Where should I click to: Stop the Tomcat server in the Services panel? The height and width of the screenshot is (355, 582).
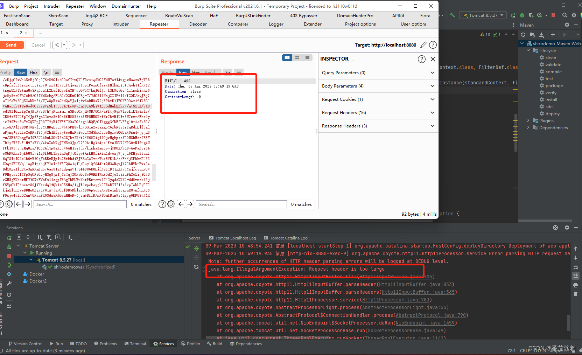tap(9, 256)
